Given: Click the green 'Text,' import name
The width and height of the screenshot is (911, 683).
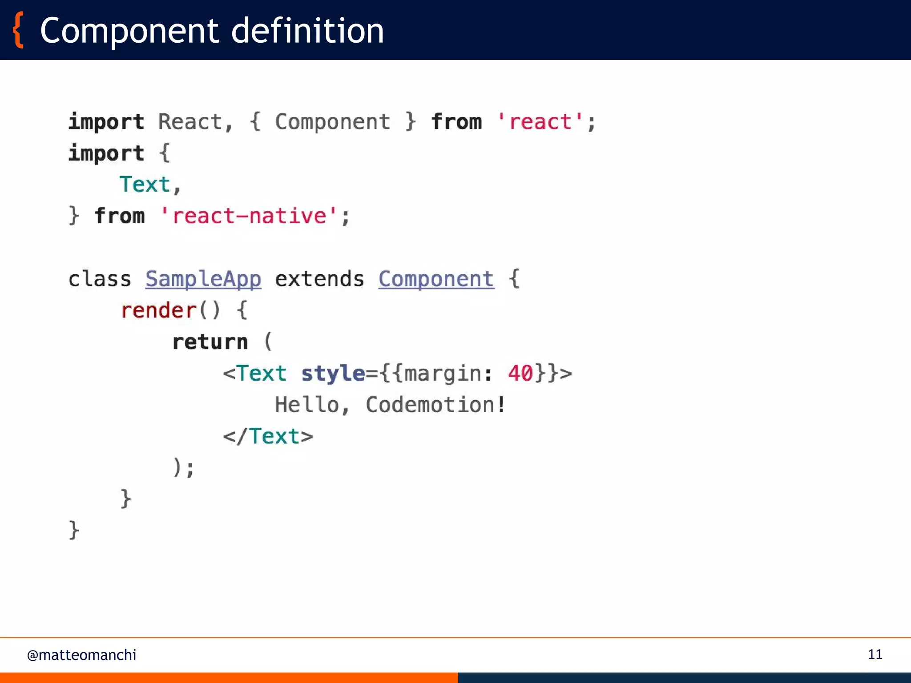Looking at the screenshot, I should [150, 185].
